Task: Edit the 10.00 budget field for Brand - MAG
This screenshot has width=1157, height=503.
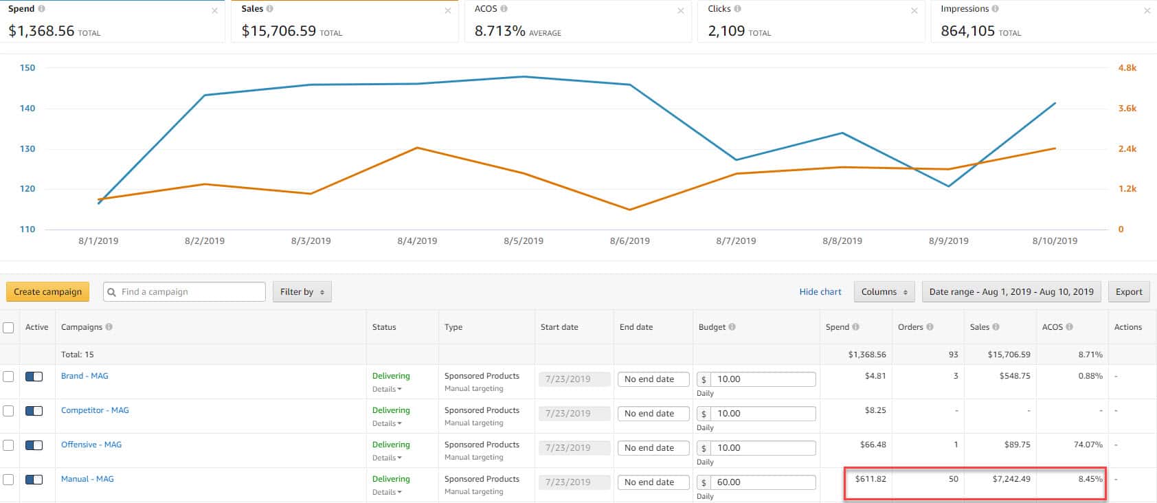Action: (763, 379)
